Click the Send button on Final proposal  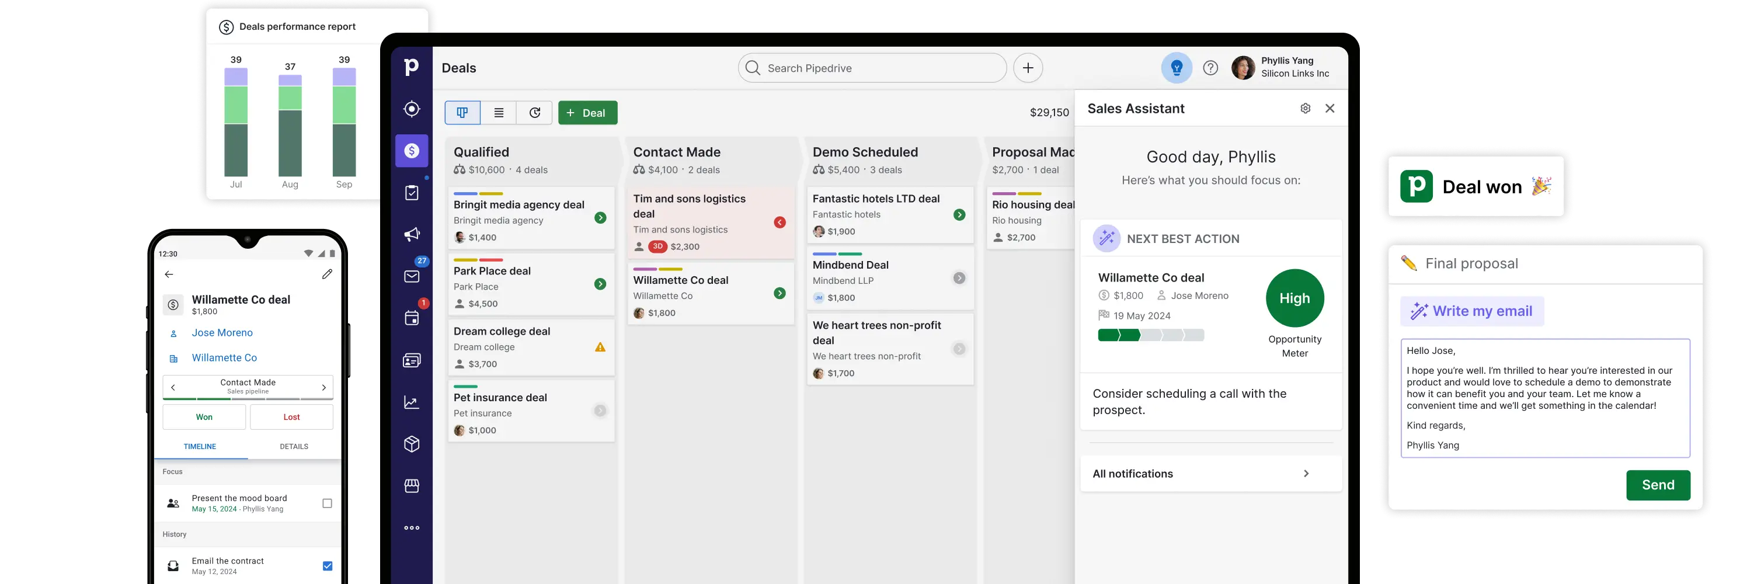pyautogui.click(x=1658, y=485)
